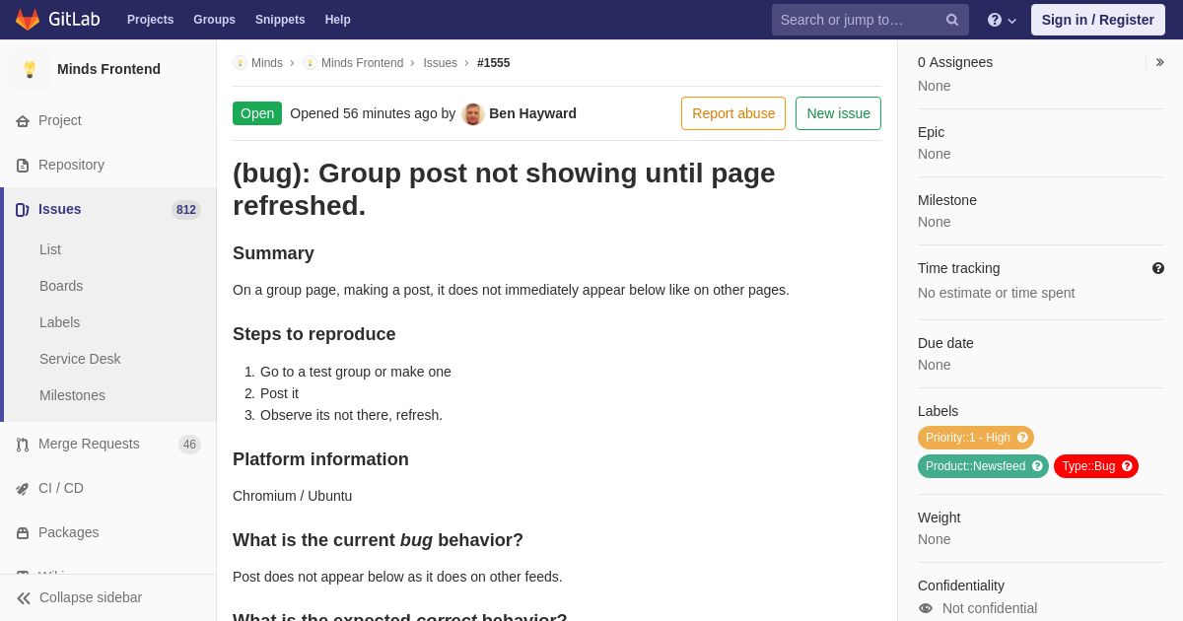Click the CI / CD rocket icon

click(23, 489)
